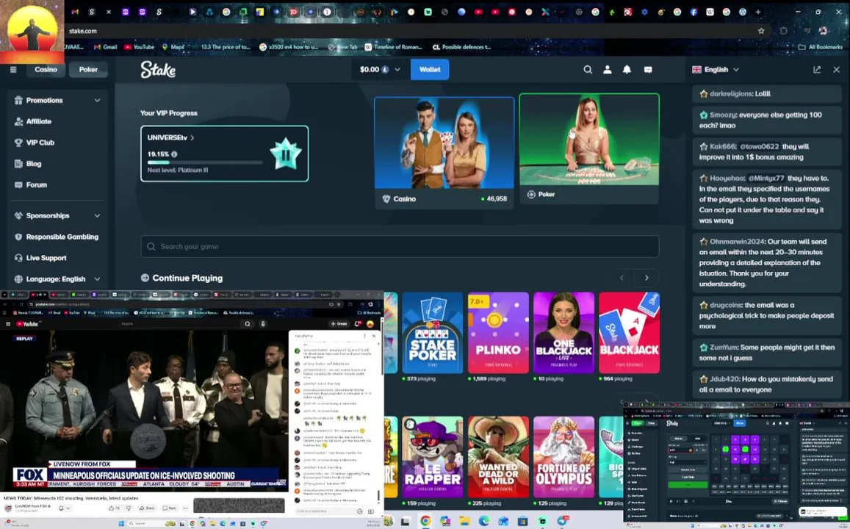Click the Gmail bookmark in bookmarks bar

pos(106,47)
